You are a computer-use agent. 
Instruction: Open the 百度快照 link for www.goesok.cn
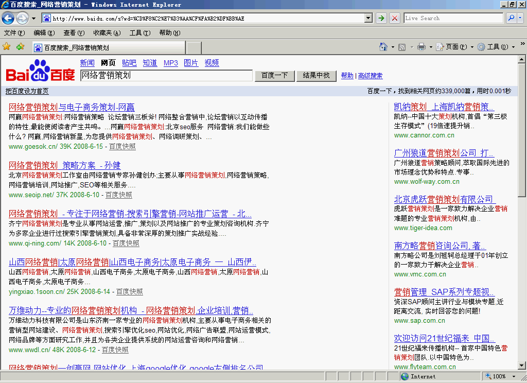(122, 147)
